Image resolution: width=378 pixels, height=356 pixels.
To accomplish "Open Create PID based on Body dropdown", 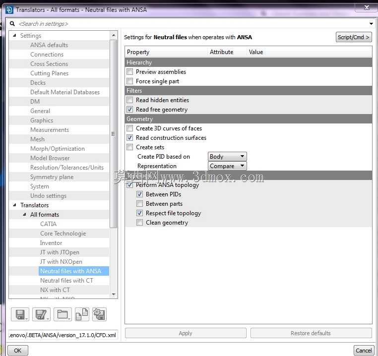I will pos(227,156).
